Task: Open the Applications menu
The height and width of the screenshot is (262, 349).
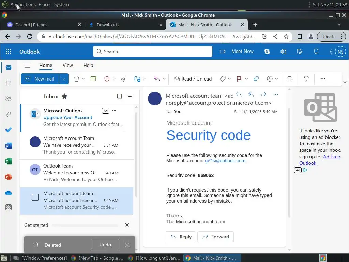Action: tap(23, 4)
